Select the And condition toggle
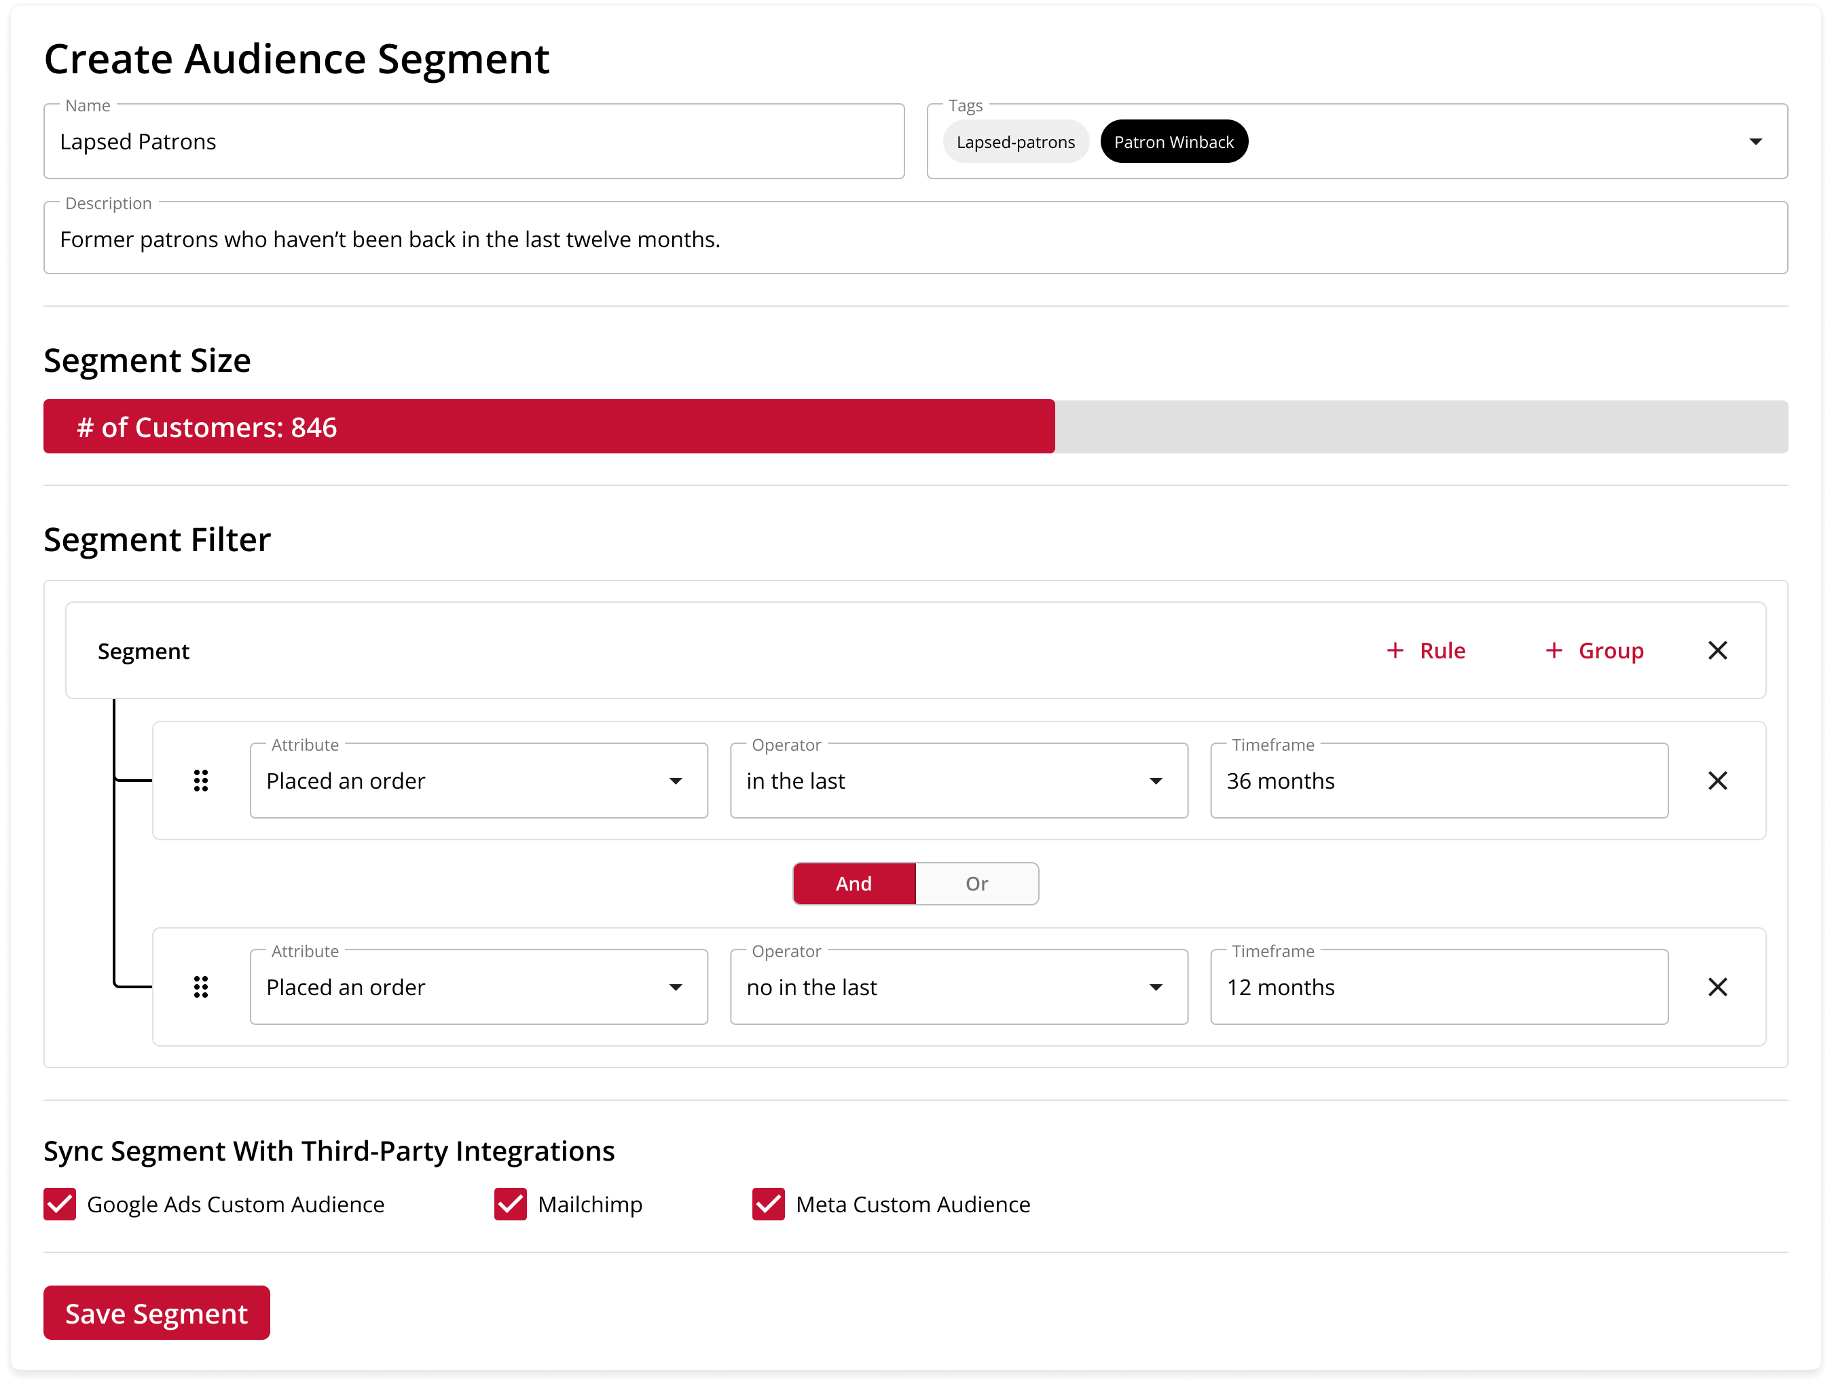This screenshot has width=1832, height=1386. point(854,884)
